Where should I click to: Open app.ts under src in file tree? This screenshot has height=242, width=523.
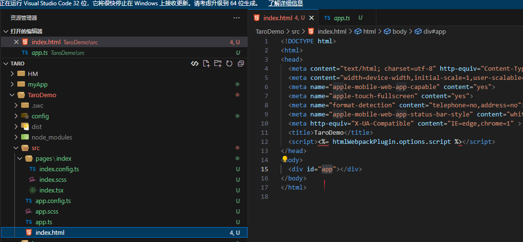click(x=124, y=222)
